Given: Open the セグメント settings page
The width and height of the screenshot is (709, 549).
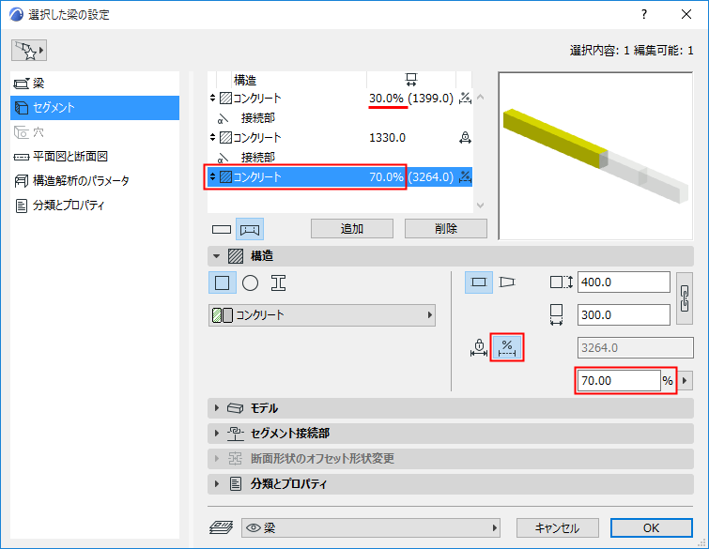Looking at the screenshot, I should [95, 108].
